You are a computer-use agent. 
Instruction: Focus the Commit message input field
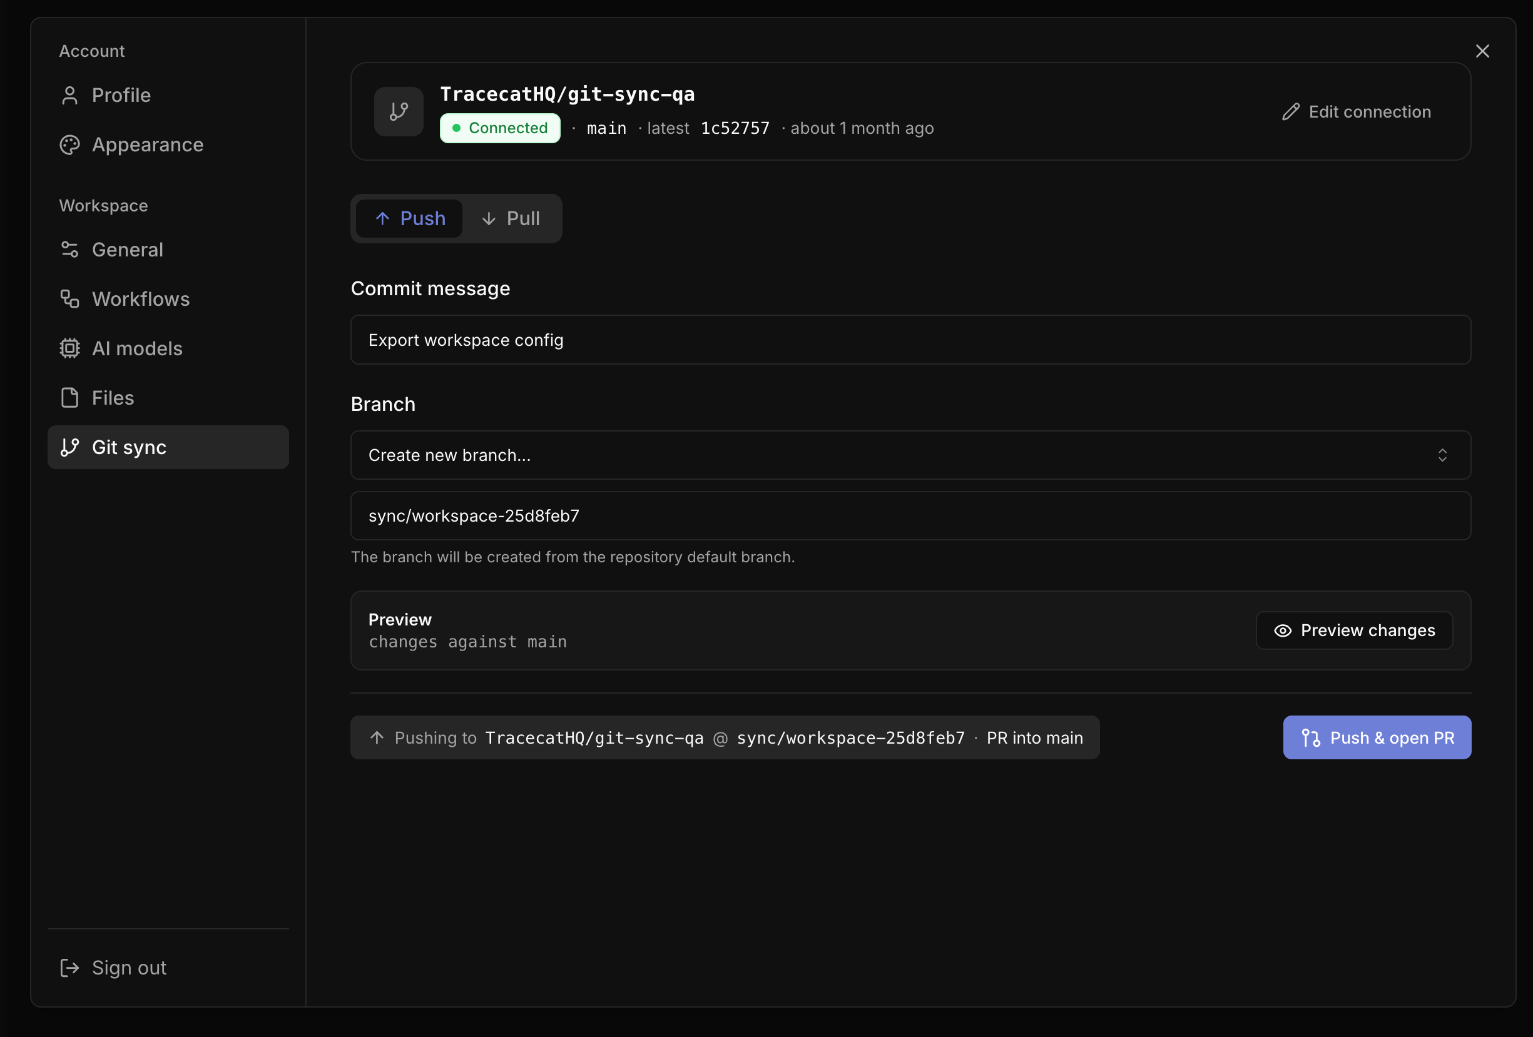coord(910,340)
